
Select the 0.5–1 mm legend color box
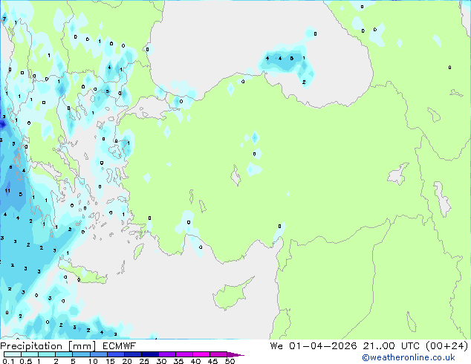point(30,354)
